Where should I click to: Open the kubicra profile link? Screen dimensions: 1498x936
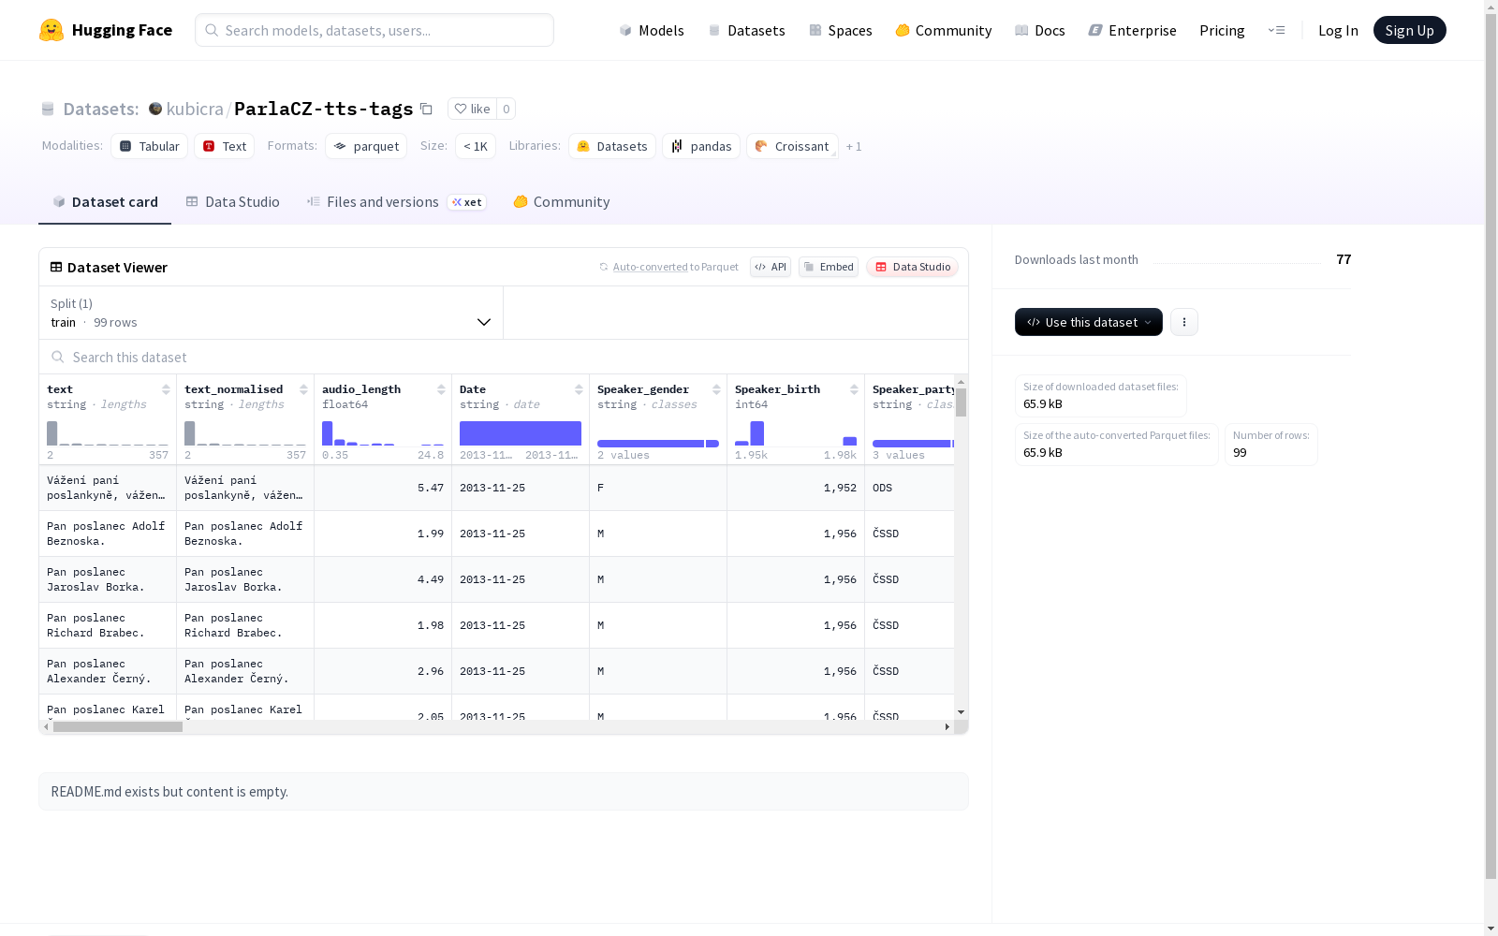pos(195,109)
